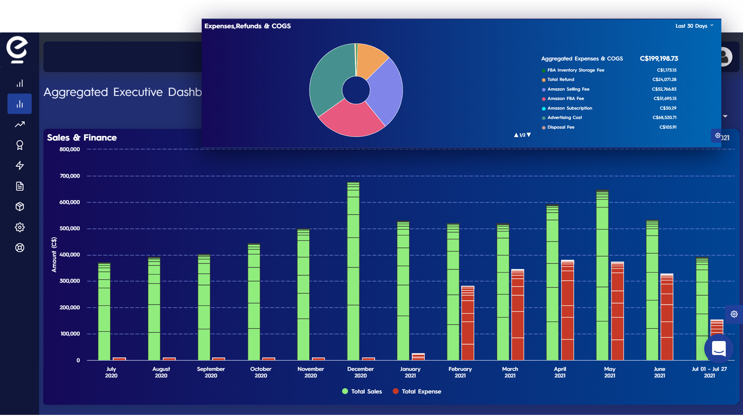
Task: Open the Last 30 Days dropdown
Action: click(694, 26)
